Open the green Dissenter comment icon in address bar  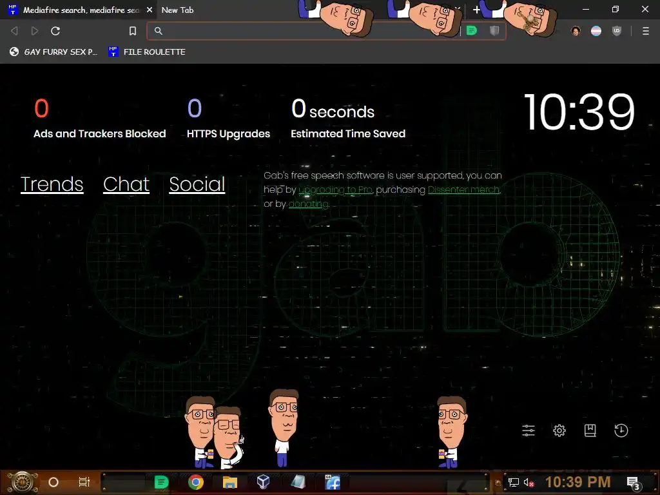[x=472, y=31]
